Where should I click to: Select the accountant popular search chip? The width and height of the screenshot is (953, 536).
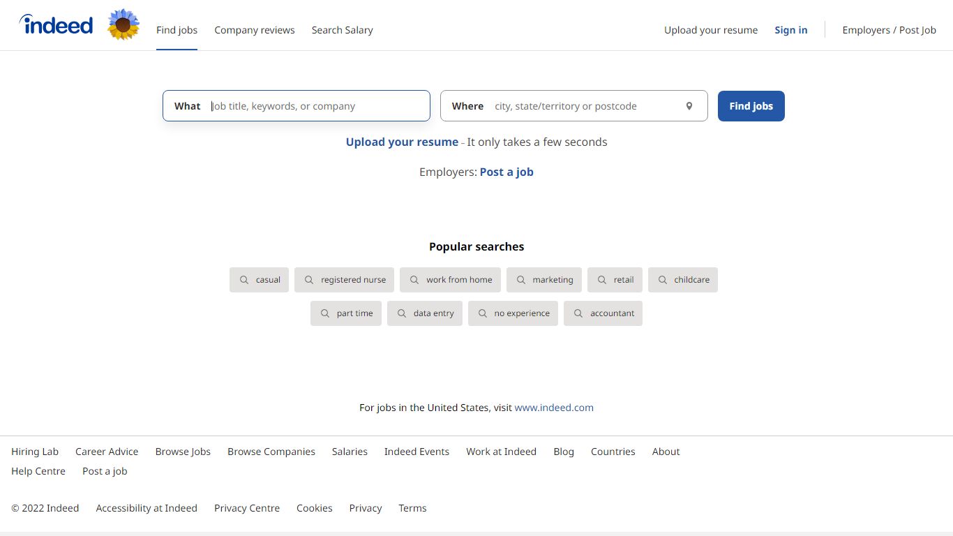coord(603,313)
